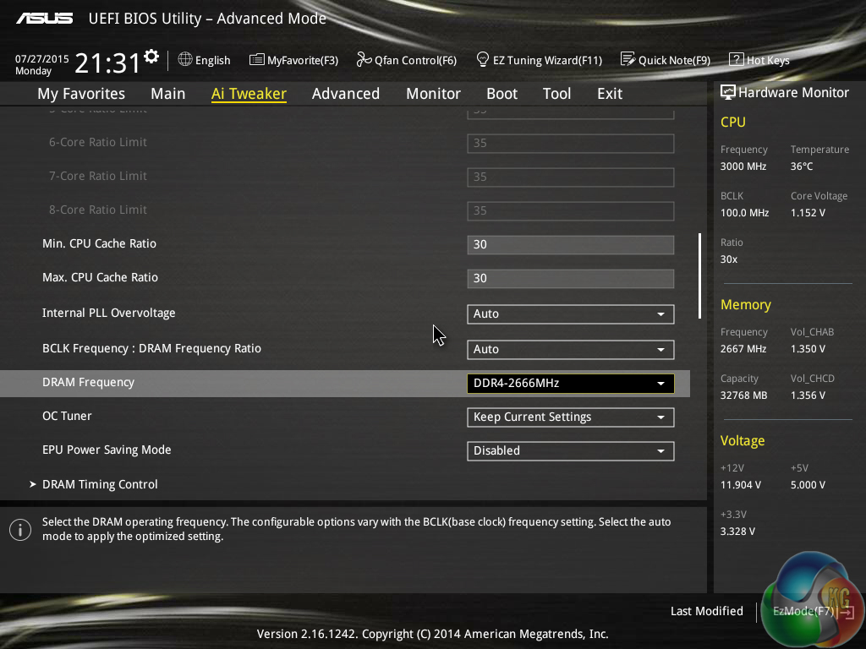866x649 pixels.
Task: Click the Hardware Monitor display icon
Action: pos(727,93)
